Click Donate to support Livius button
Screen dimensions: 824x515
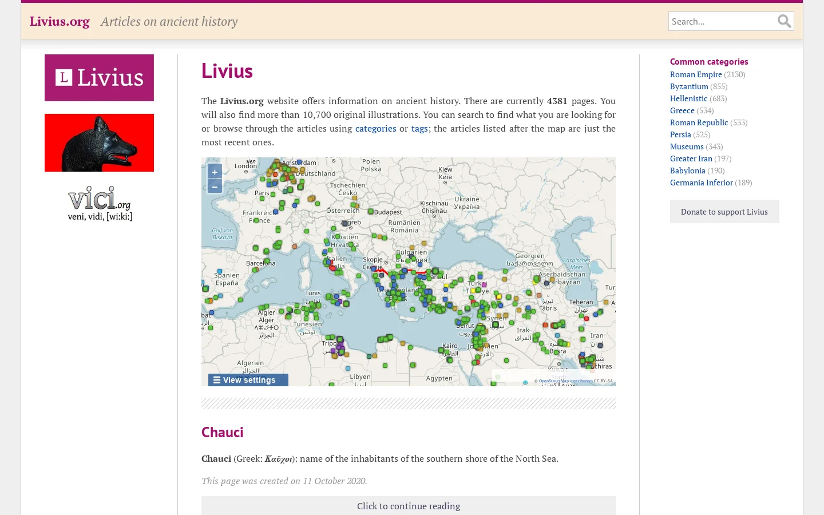point(724,212)
